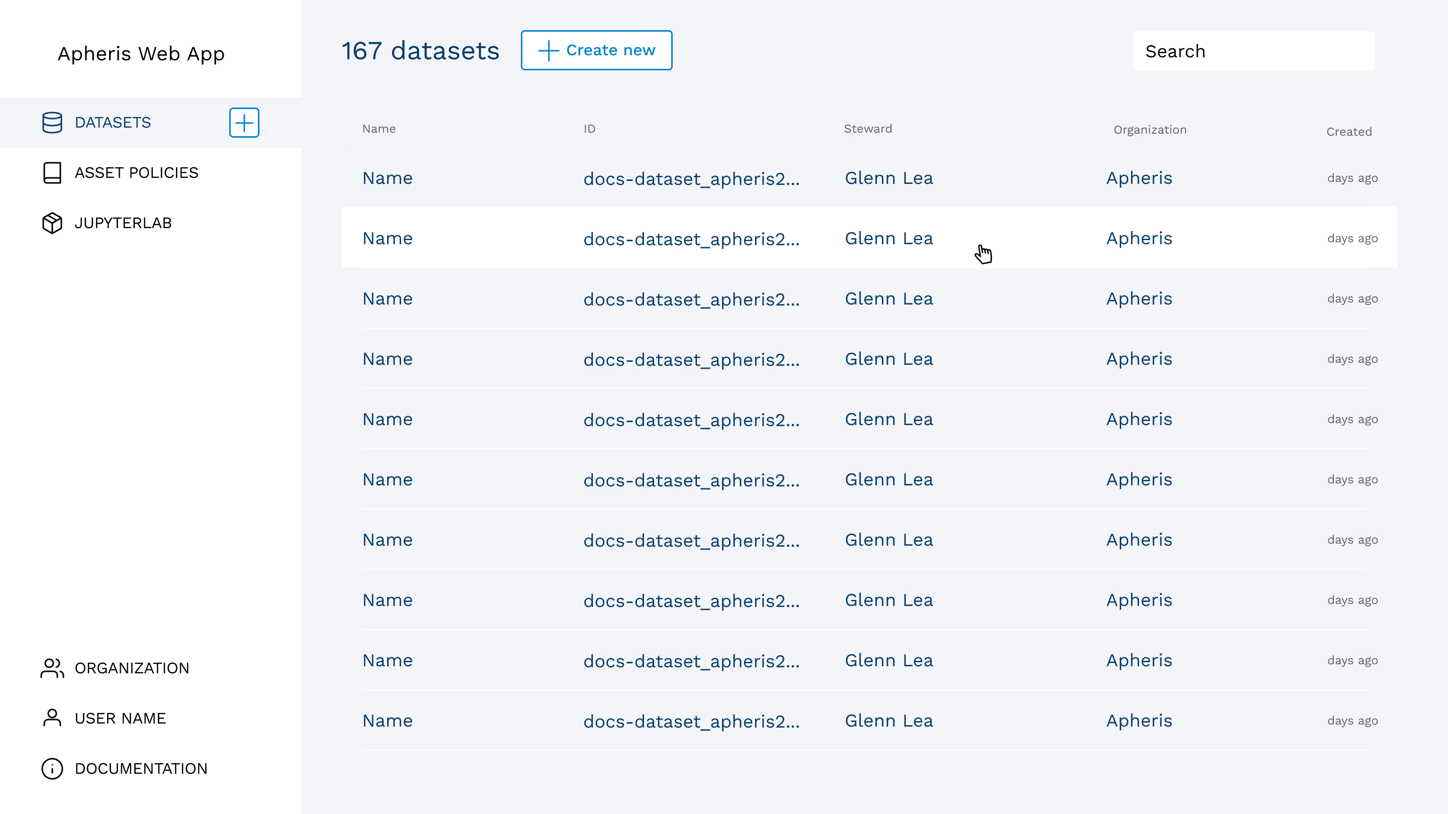Open the first docs-dataset_apheris2 entry
This screenshot has height=814, width=1448.
click(691, 178)
